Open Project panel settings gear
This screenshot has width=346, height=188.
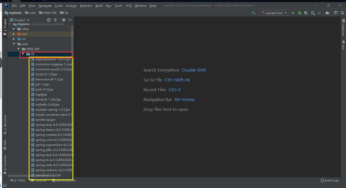point(64,20)
